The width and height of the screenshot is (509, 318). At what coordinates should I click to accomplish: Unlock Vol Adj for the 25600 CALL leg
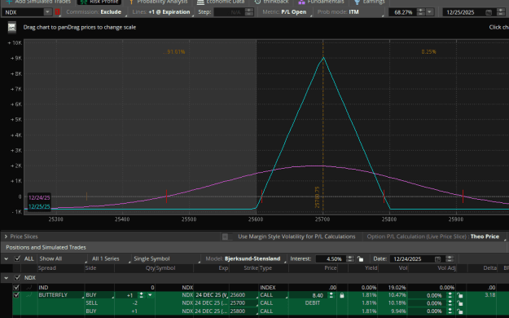tap(459, 295)
